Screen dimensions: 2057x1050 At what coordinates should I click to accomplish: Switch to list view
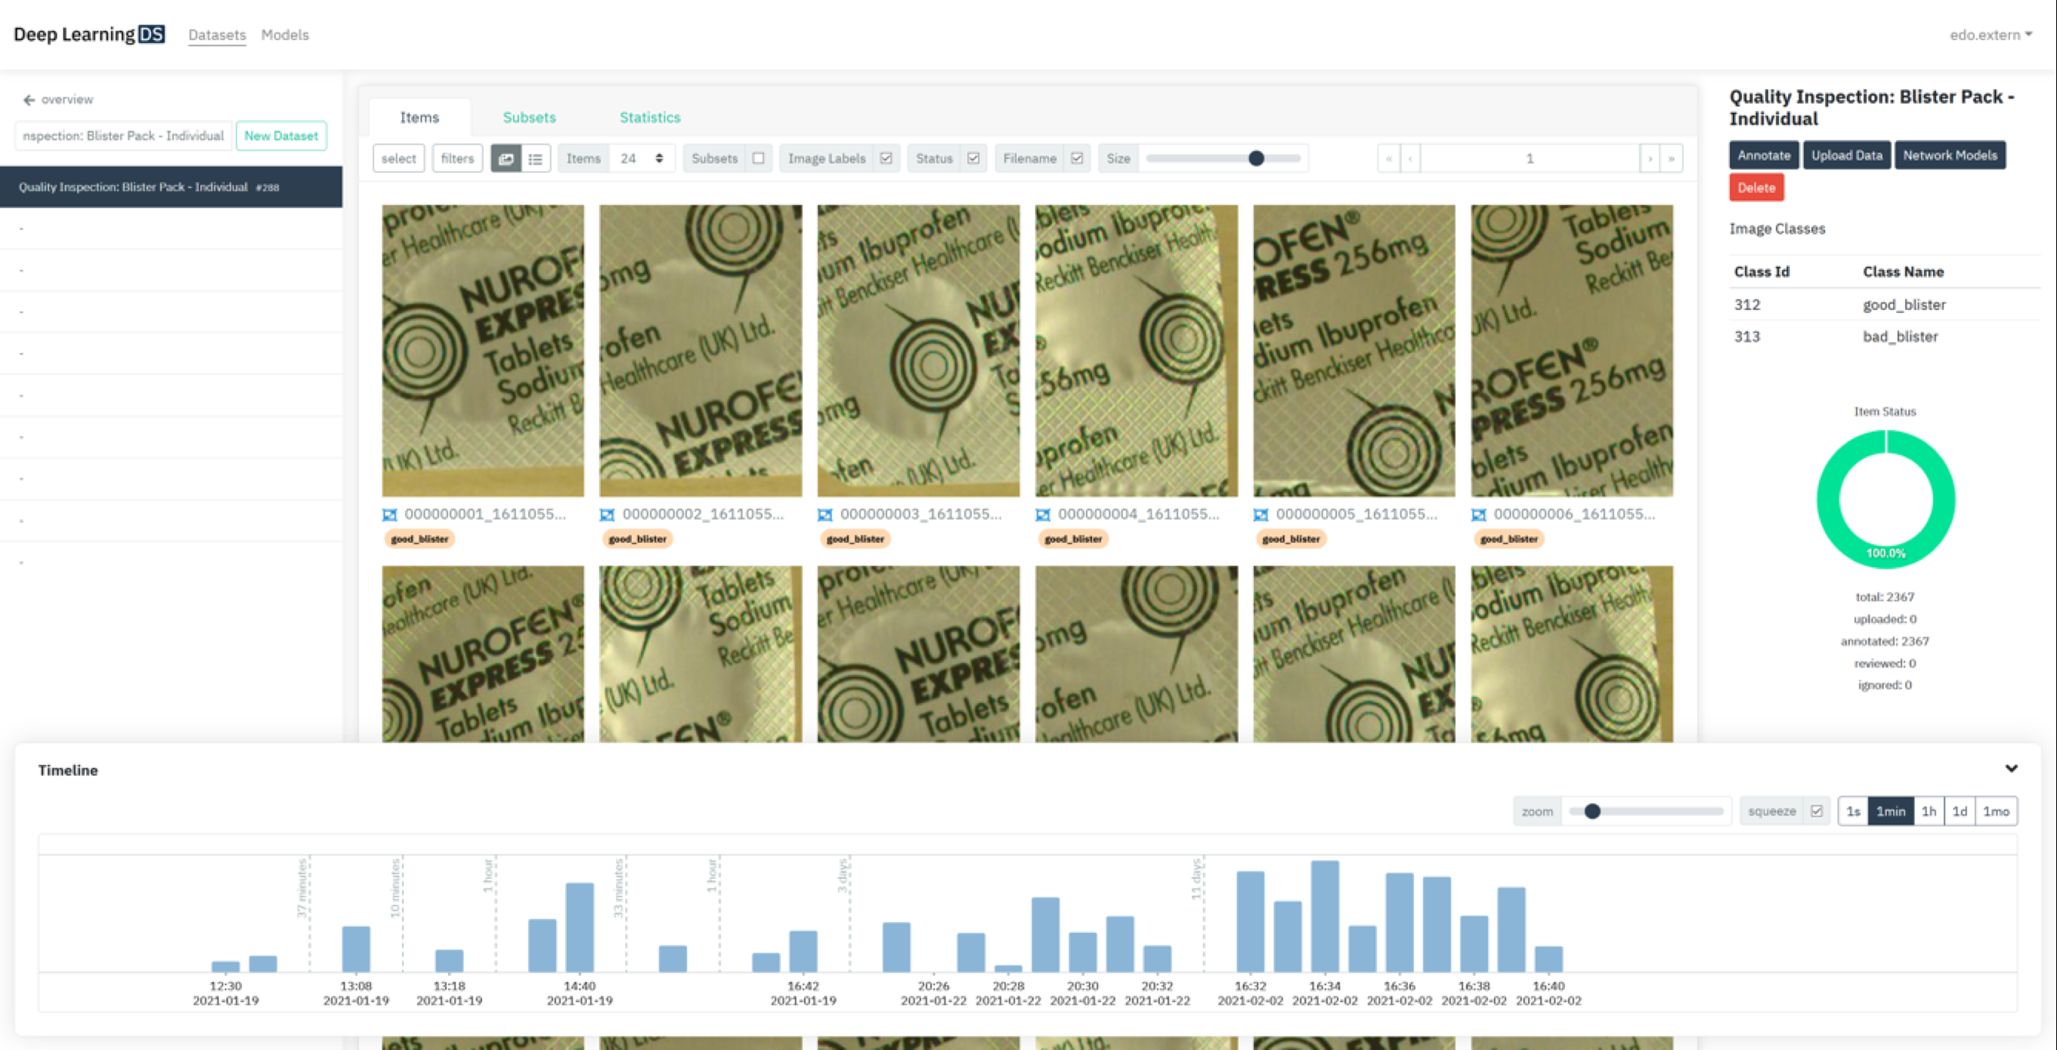[x=536, y=158]
